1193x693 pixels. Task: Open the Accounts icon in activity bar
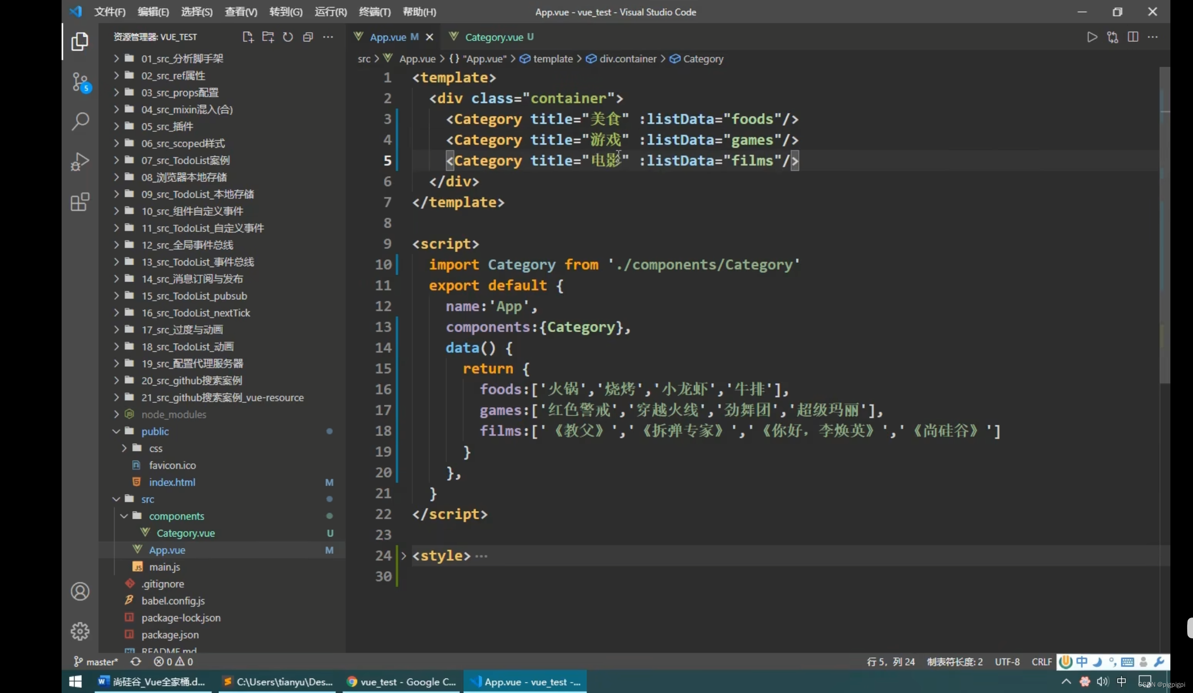(80, 591)
